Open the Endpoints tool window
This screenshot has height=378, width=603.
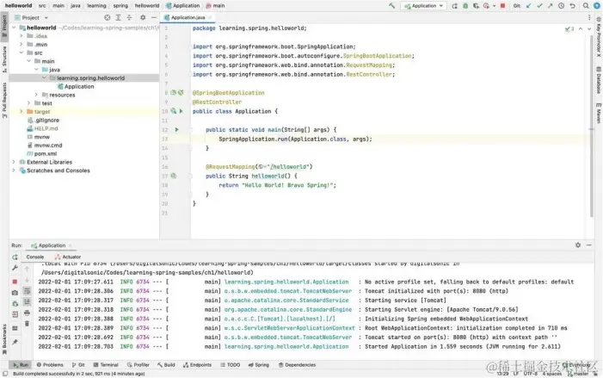(x=196, y=364)
